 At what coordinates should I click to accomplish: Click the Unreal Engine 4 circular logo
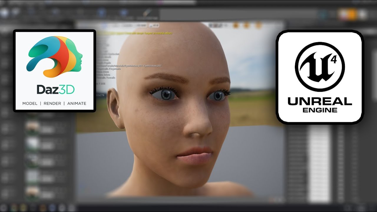click(x=320, y=67)
